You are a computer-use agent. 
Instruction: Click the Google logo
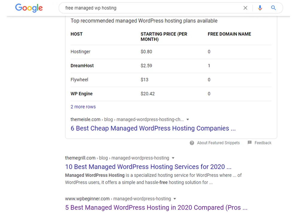click(x=29, y=8)
